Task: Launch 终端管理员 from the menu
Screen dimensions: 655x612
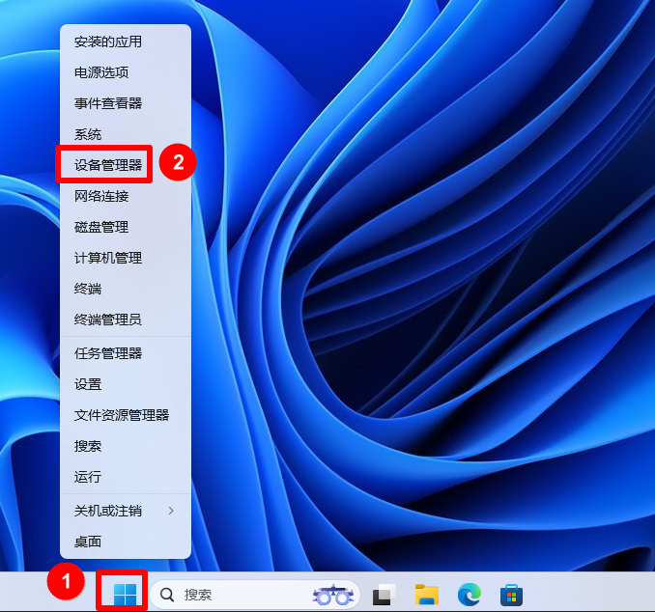Action: click(x=126, y=320)
